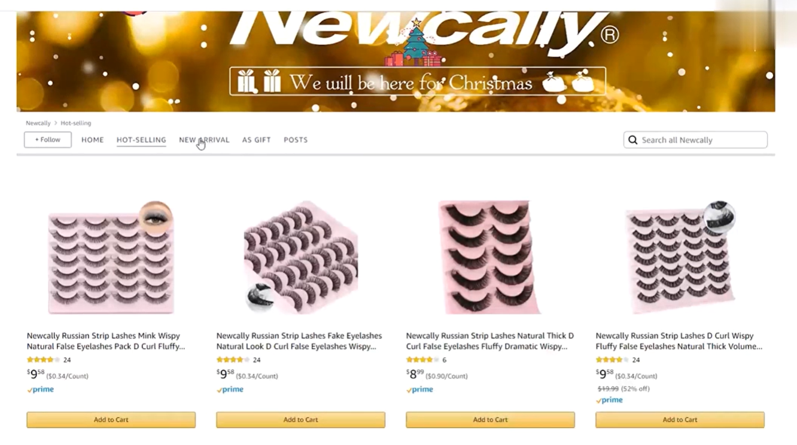
Task: Click the Prime logo under the fourth product
Action: point(609,400)
